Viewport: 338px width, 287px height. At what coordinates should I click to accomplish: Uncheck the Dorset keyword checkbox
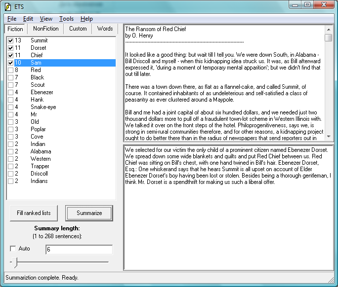point(10,48)
